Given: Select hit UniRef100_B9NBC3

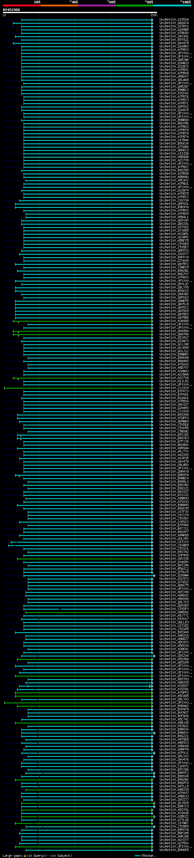Looking at the screenshot, I should [174, 90].
